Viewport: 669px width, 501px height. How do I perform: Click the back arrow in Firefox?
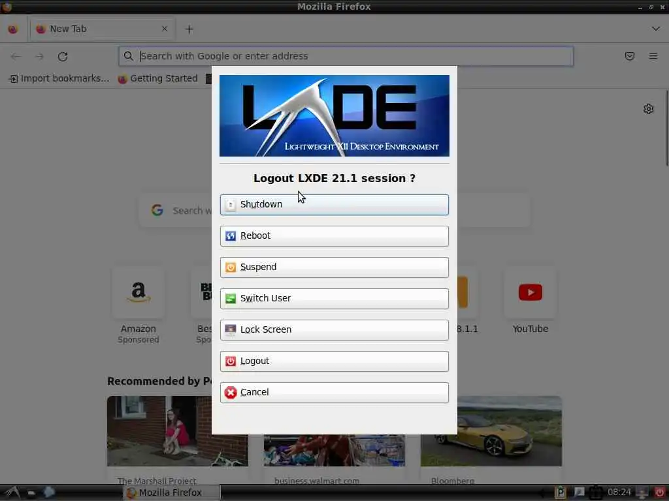click(16, 56)
